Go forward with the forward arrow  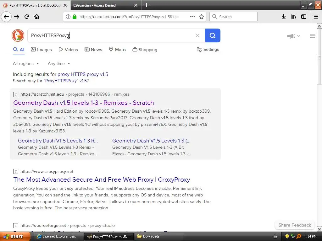(17, 17)
